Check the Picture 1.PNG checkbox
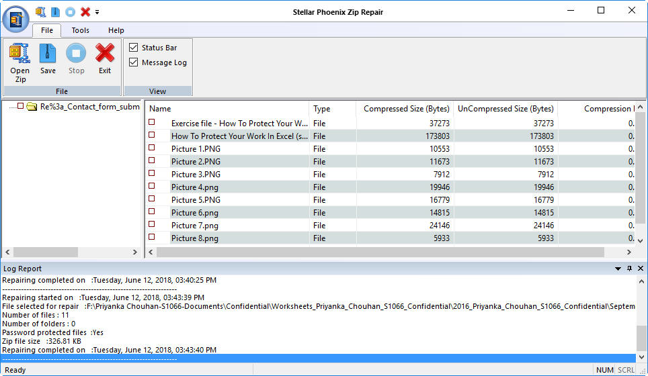 point(152,148)
